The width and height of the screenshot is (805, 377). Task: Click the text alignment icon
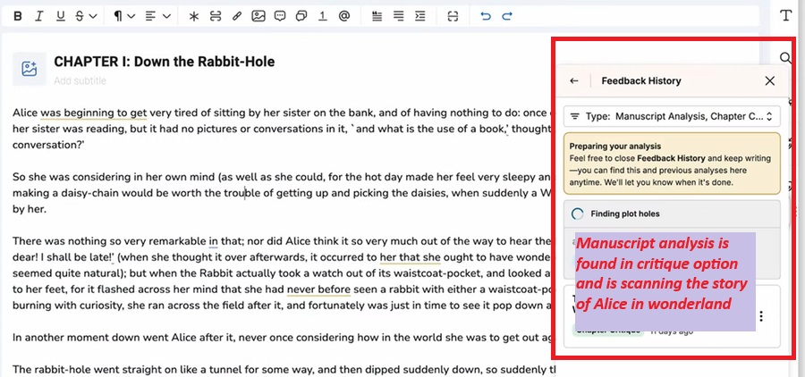tap(150, 16)
